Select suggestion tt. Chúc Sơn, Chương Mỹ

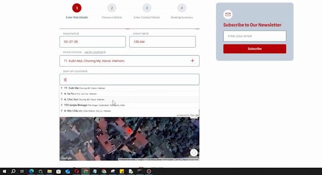(129, 100)
